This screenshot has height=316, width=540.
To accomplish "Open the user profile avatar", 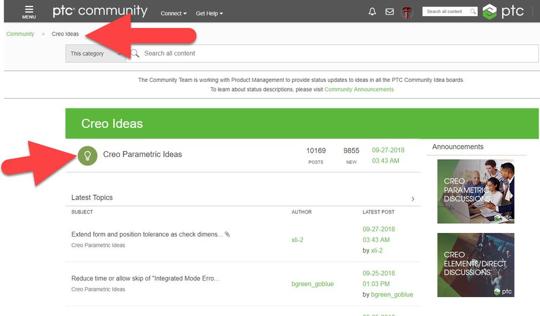I will [x=407, y=12].
